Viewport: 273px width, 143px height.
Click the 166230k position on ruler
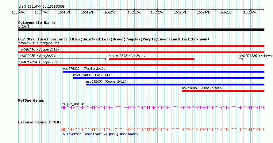tap(180, 12)
